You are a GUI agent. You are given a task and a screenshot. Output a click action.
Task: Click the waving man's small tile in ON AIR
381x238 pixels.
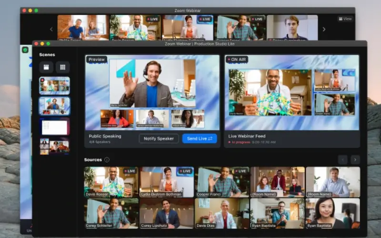(335, 104)
